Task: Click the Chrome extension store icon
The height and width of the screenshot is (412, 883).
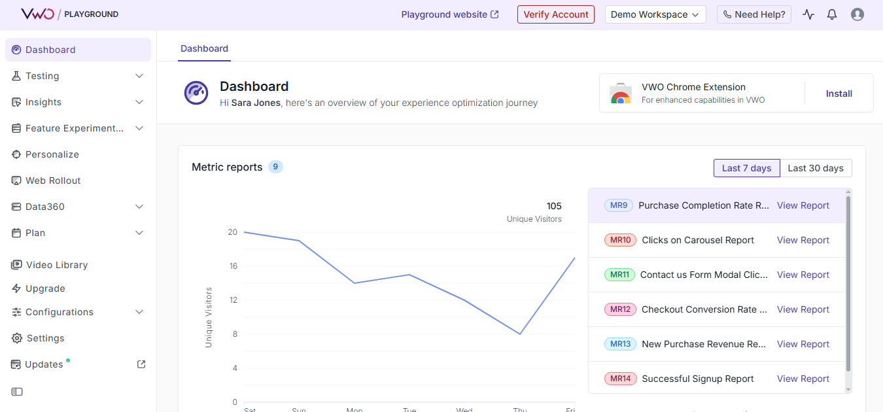Action: 621,94
